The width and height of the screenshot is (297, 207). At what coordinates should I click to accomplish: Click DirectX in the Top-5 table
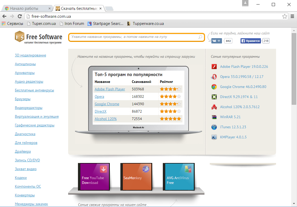pyautogui.click(x=101, y=111)
